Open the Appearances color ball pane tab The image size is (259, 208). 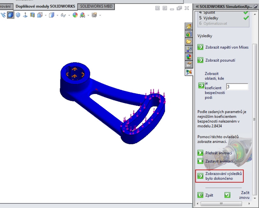[189, 57]
